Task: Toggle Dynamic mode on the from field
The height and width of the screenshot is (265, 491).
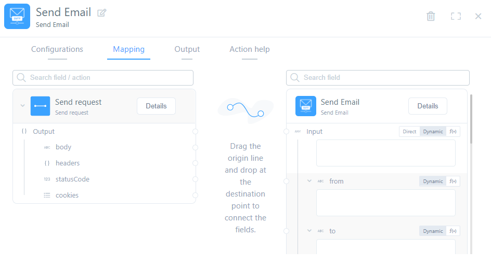Action: 433,182
